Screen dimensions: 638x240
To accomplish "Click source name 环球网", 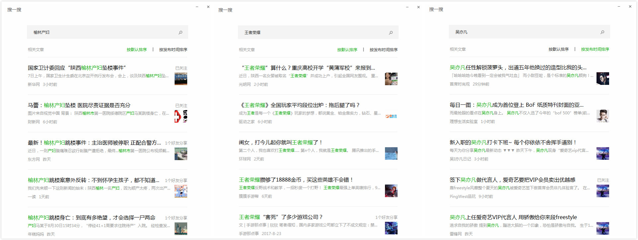I will (245, 159).
